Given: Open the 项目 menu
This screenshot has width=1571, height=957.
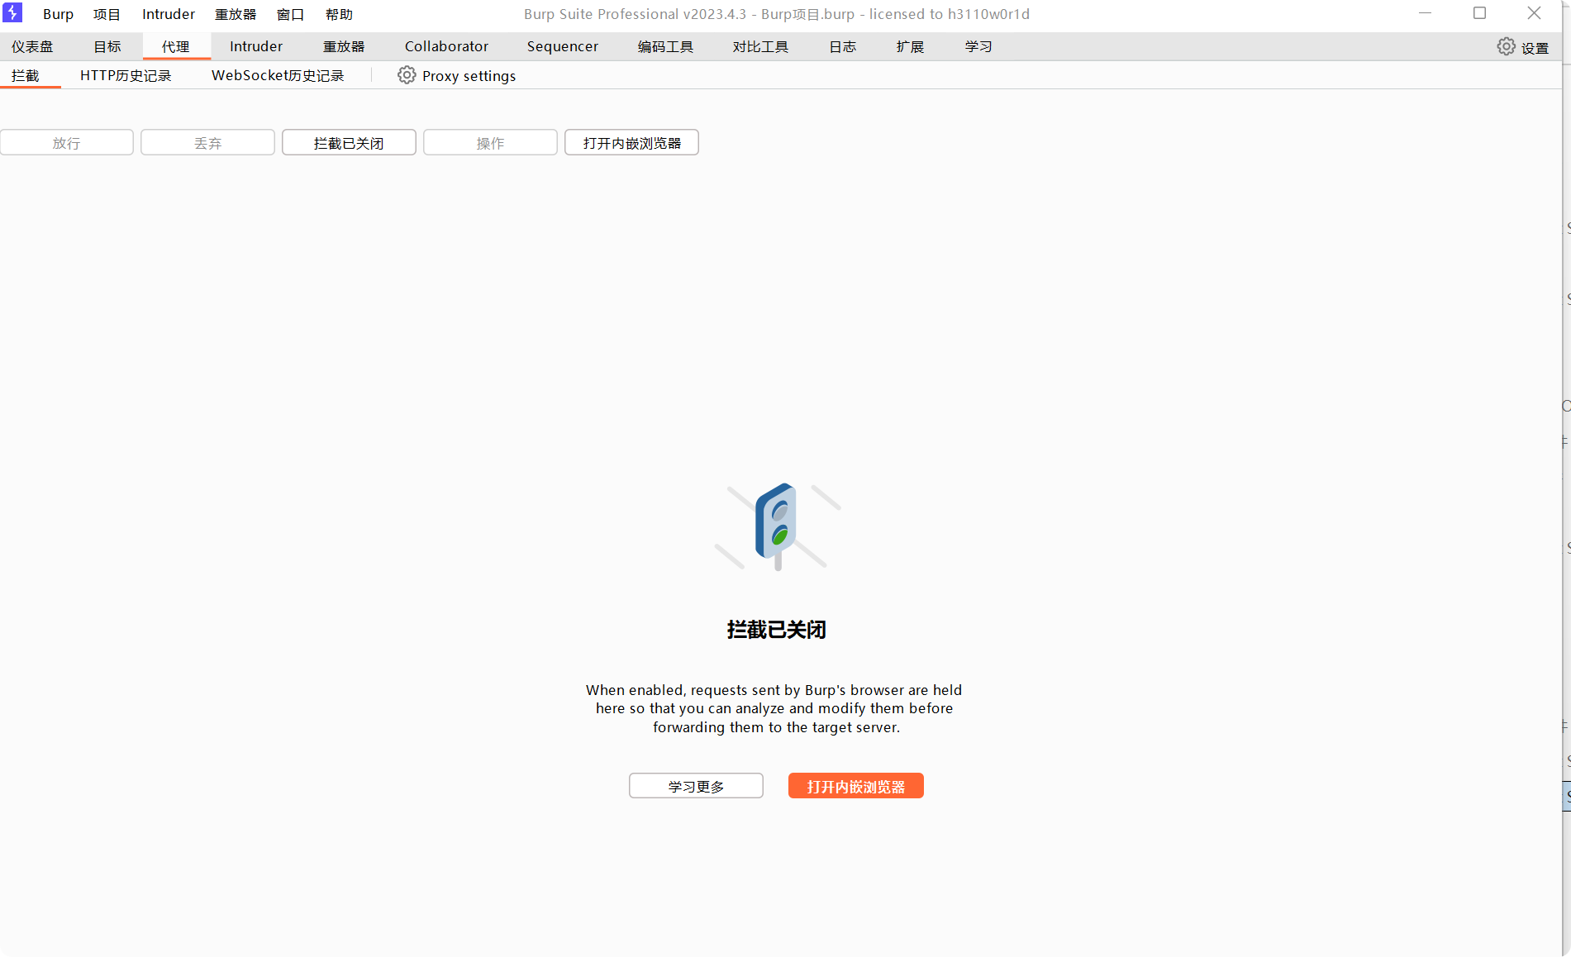Looking at the screenshot, I should tap(107, 14).
